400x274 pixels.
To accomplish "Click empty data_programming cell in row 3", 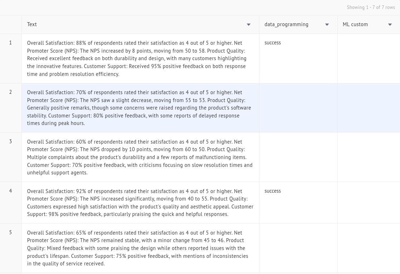I will pos(298,157).
